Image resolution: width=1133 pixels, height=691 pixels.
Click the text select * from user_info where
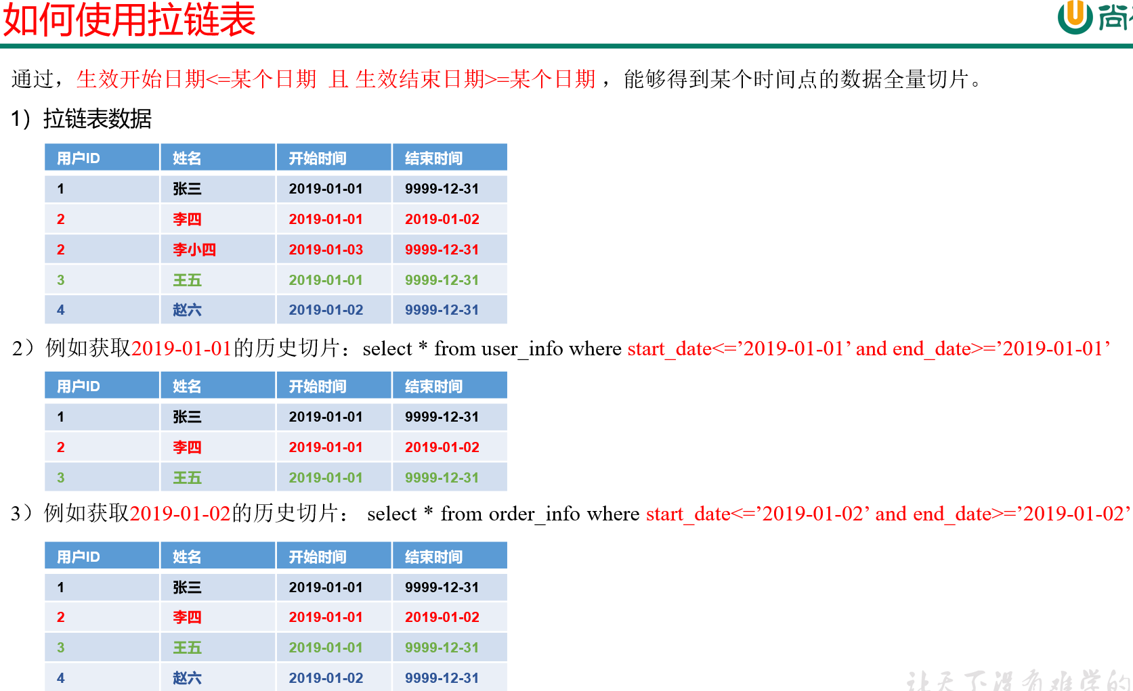(x=492, y=349)
